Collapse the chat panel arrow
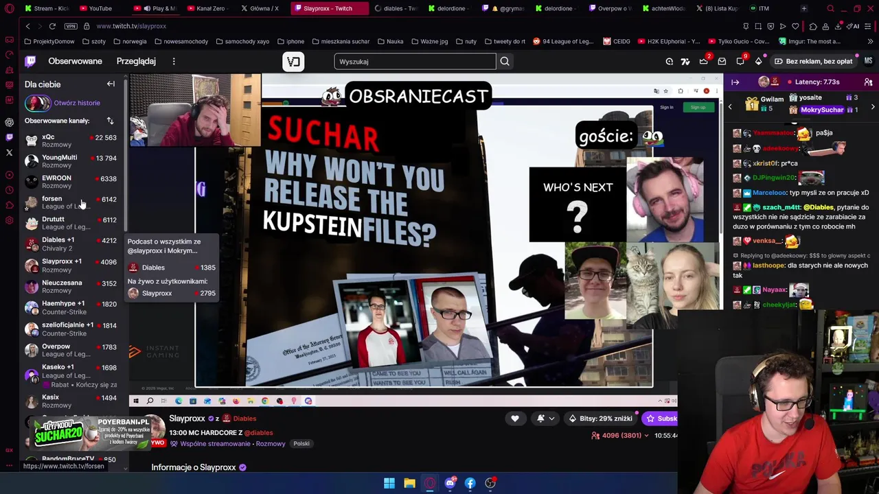This screenshot has width=879, height=494. tap(735, 82)
